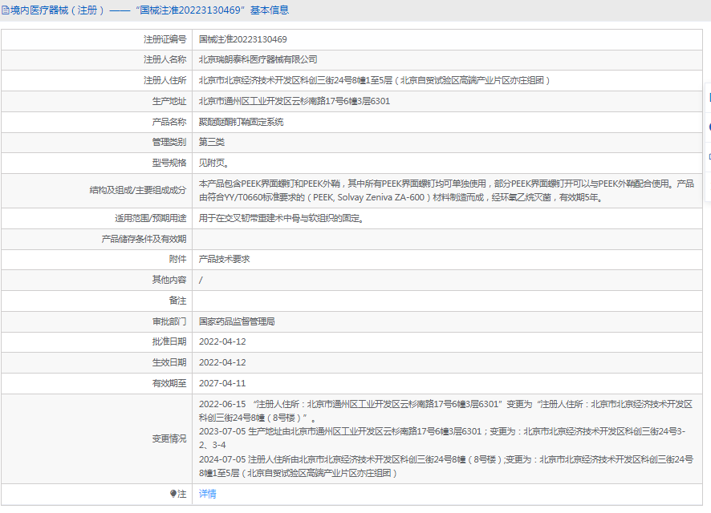Click intended use text 用于在交叉韧带重建术中骨与软组织的固定。
The image size is (711, 513).
281,219
